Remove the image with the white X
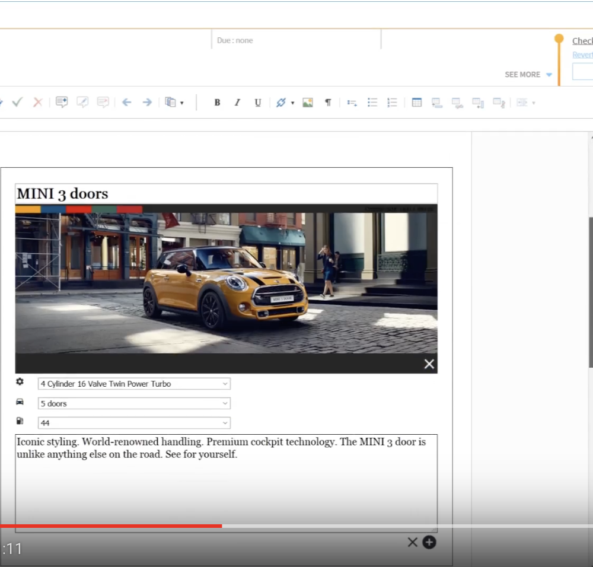 [429, 364]
